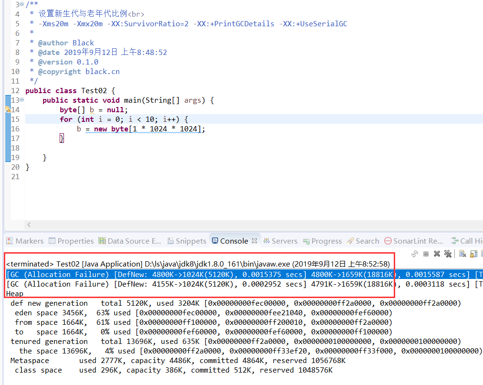Click the Call Hierarchy tab icon

[455, 240]
